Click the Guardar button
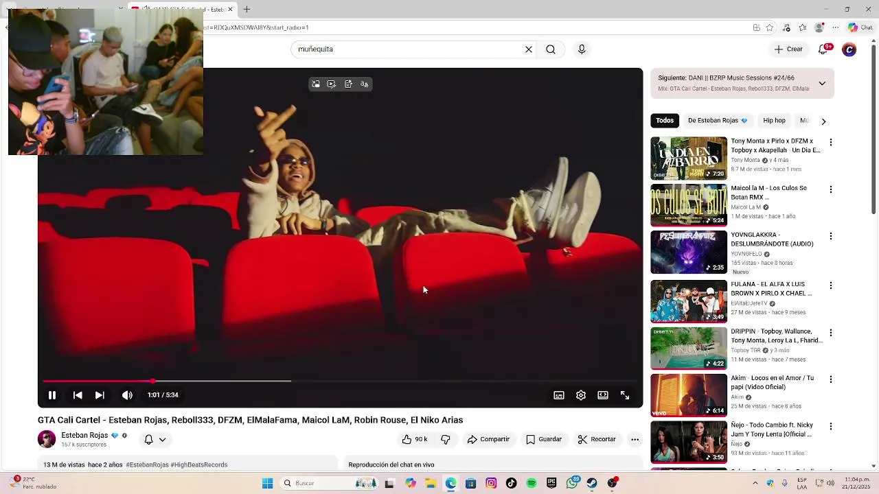Viewport: 879px width, 494px height. tap(544, 440)
